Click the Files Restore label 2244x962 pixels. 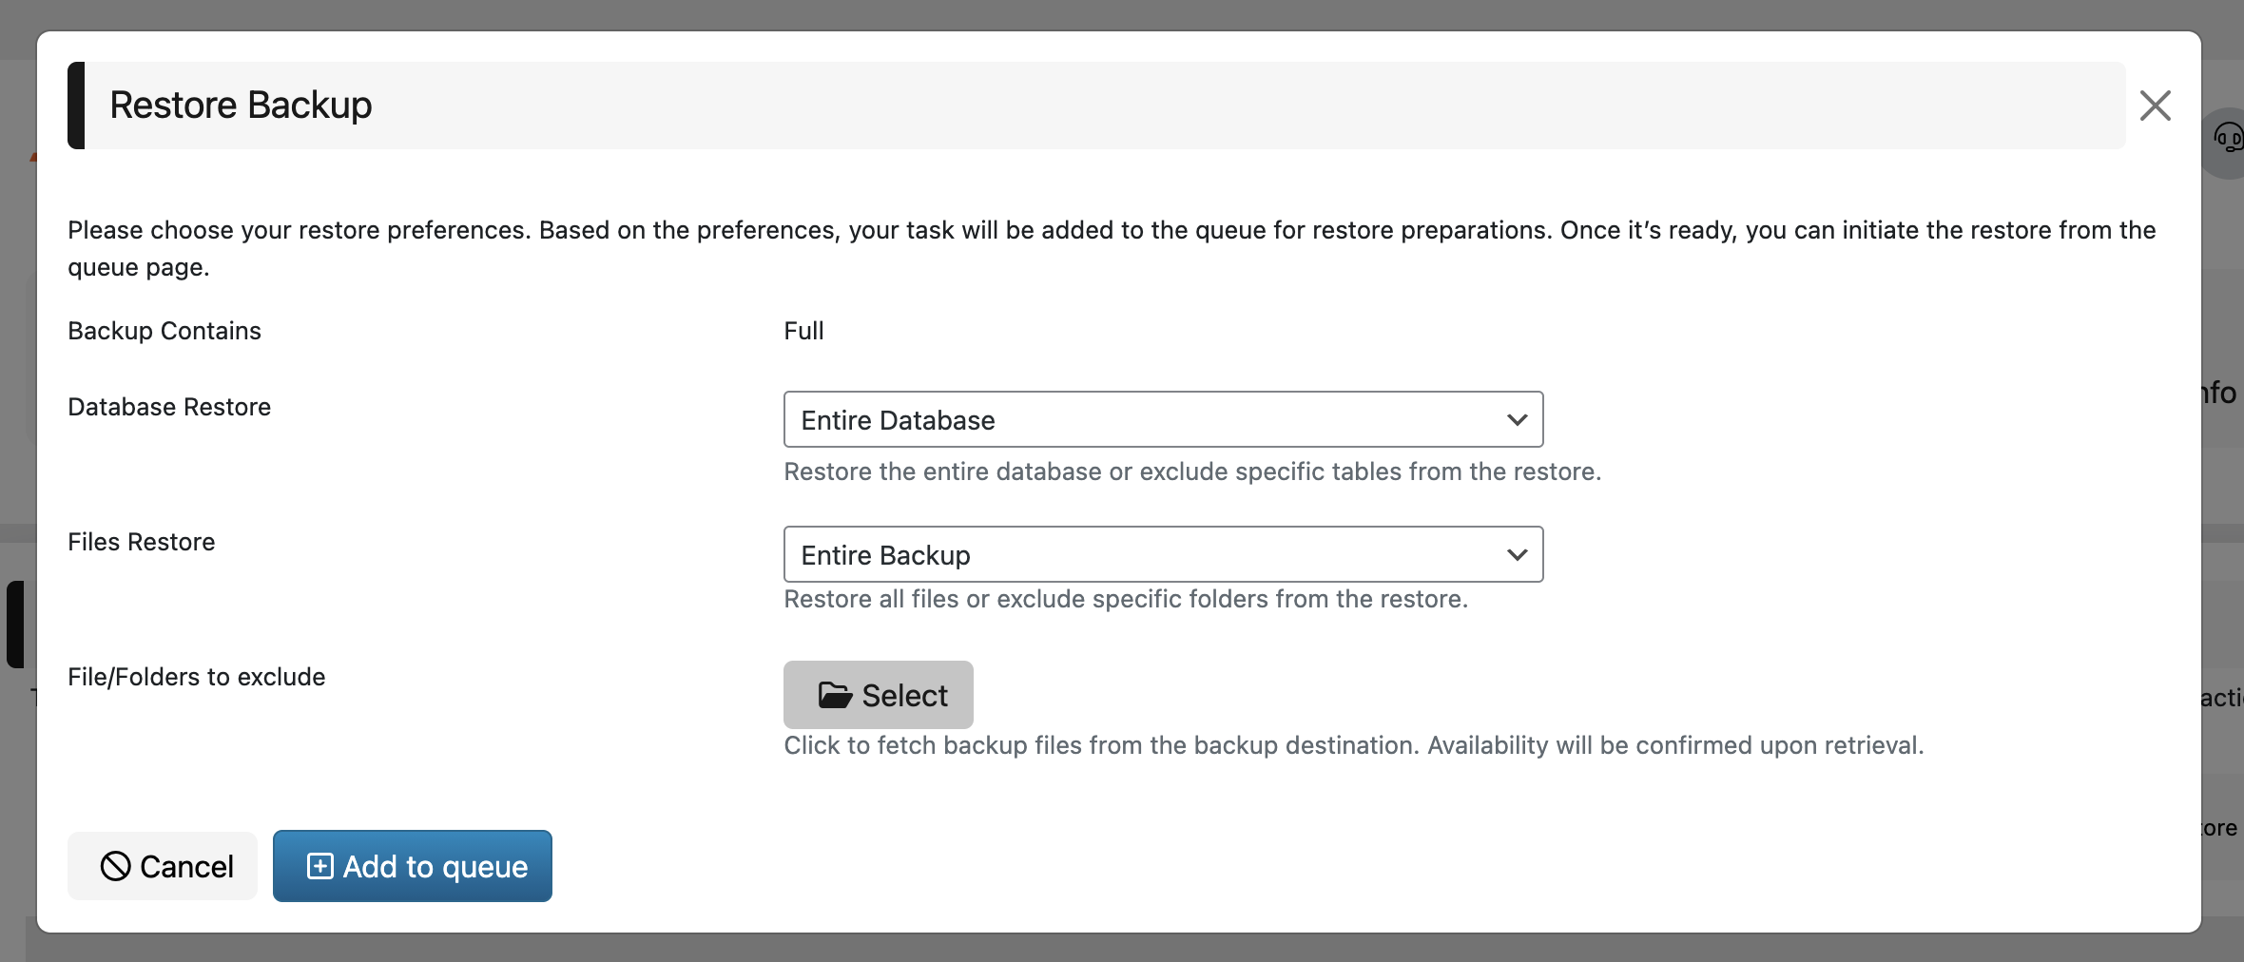pyautogui.click(x=142, y=542)
